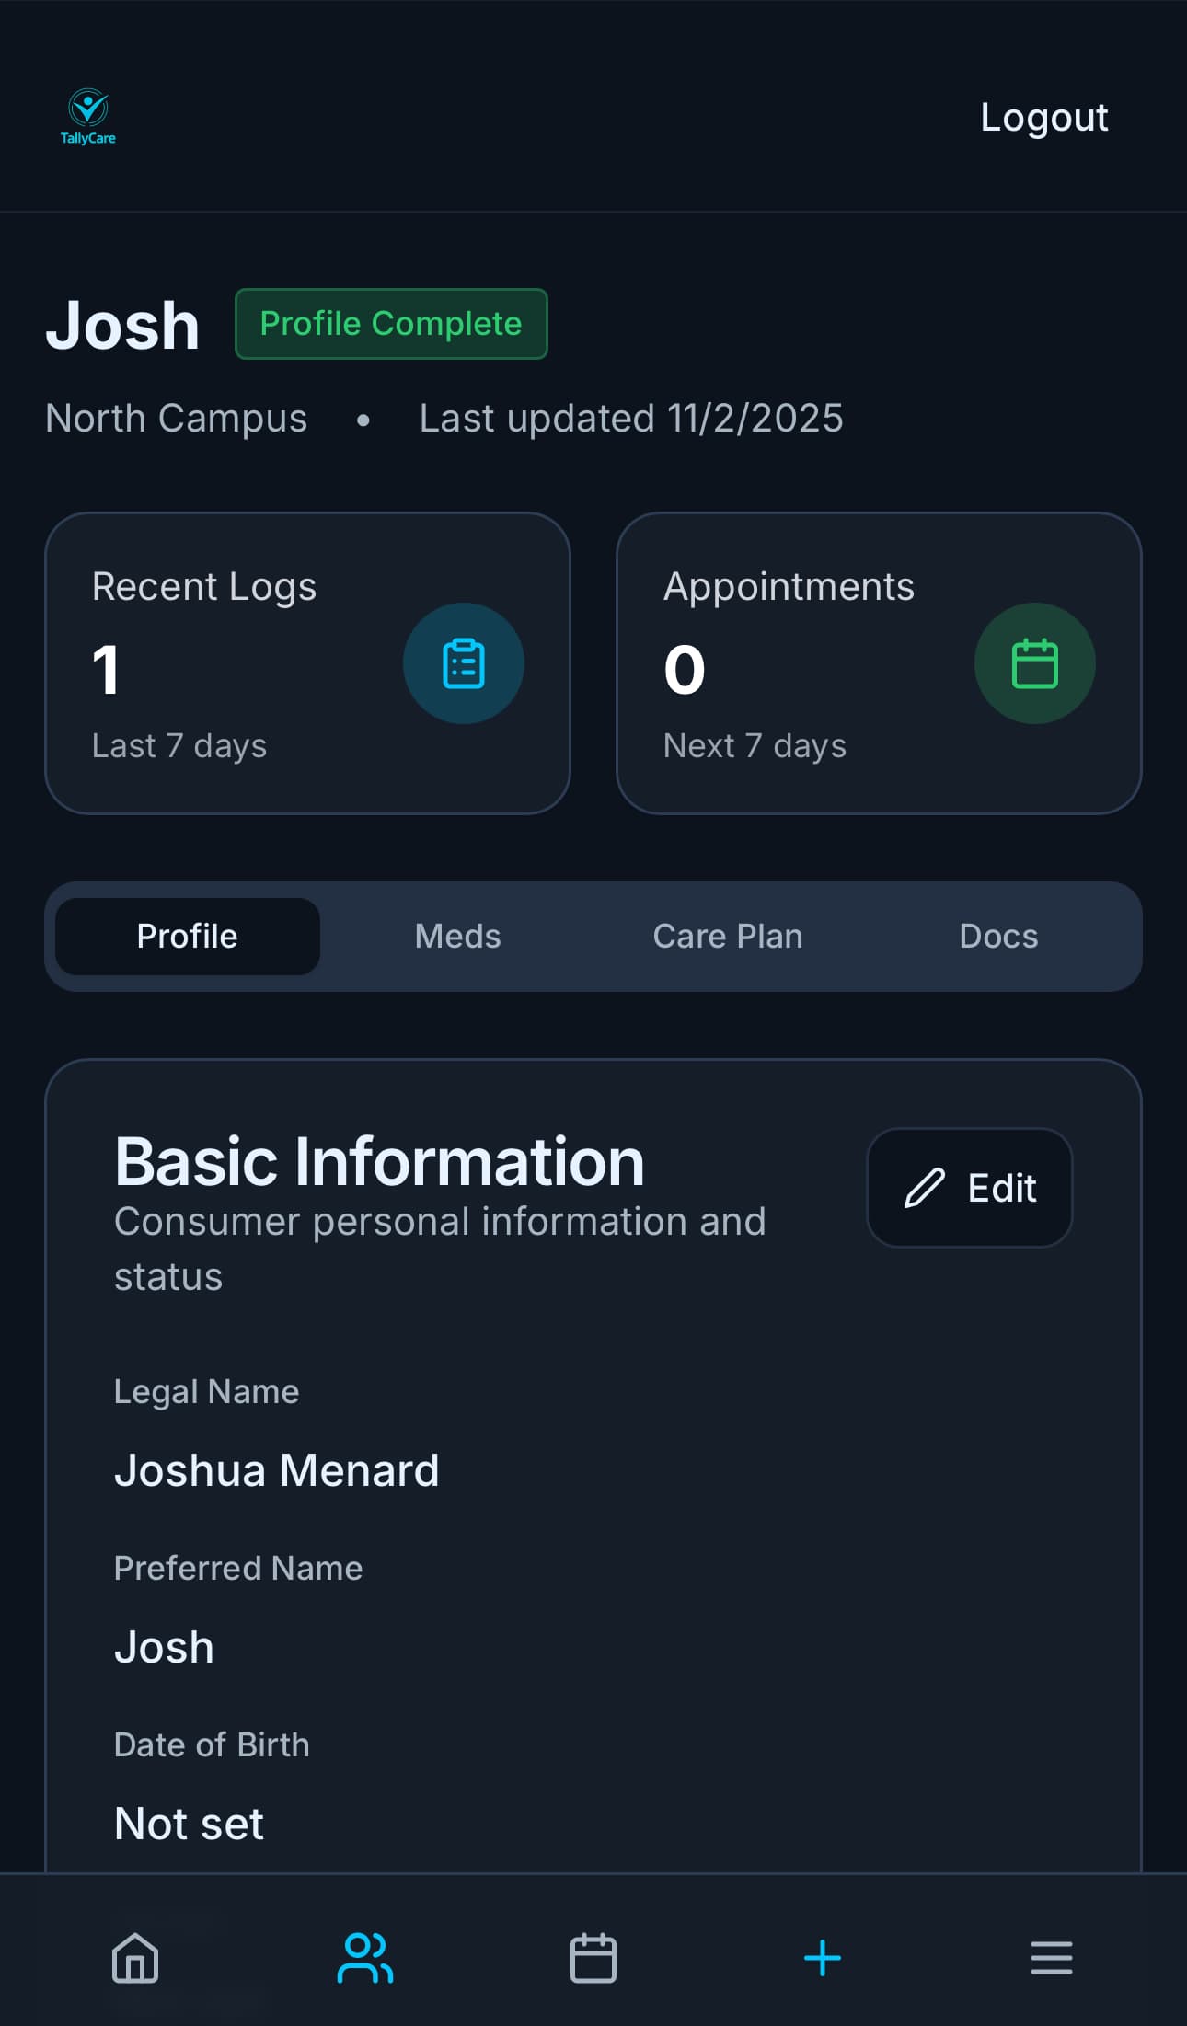The height and width of the screenshot is (2026, 1187).
Task: Click the Date of Birth 'Not set' value
Action: [x=189, y=1824]
